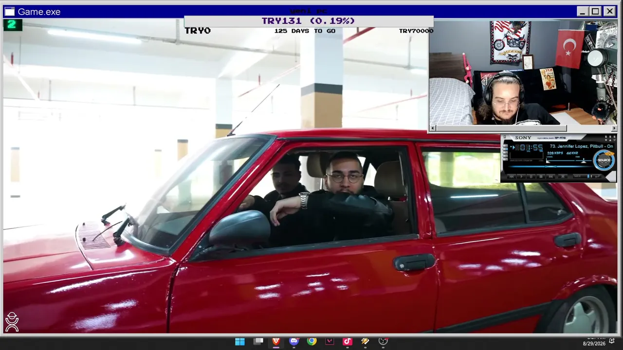Open Task View on the taskbar
This screenshot has height=350, width=623.
(x=258, y=341)
